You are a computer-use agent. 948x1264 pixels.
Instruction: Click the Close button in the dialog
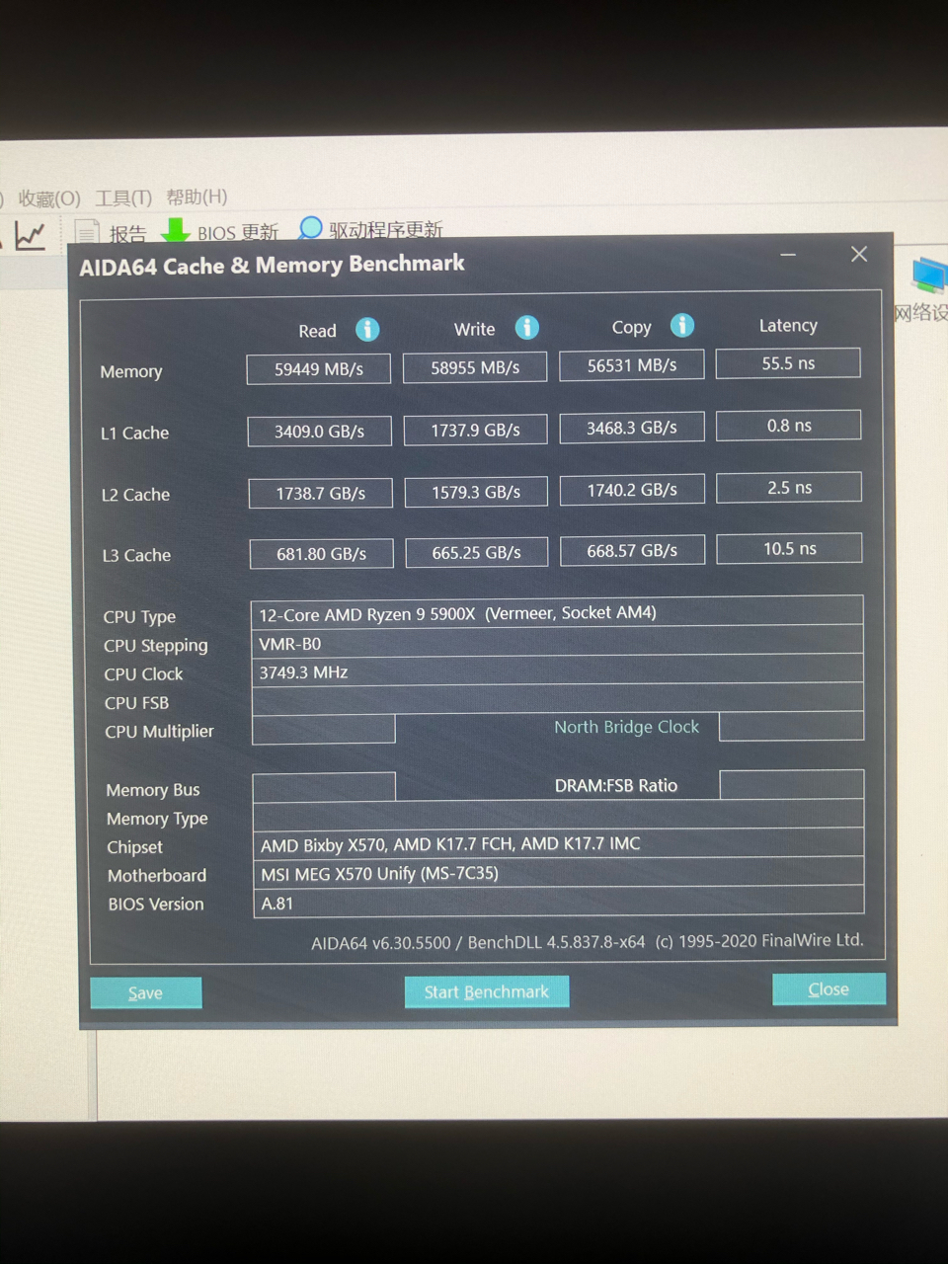[829, 988]
